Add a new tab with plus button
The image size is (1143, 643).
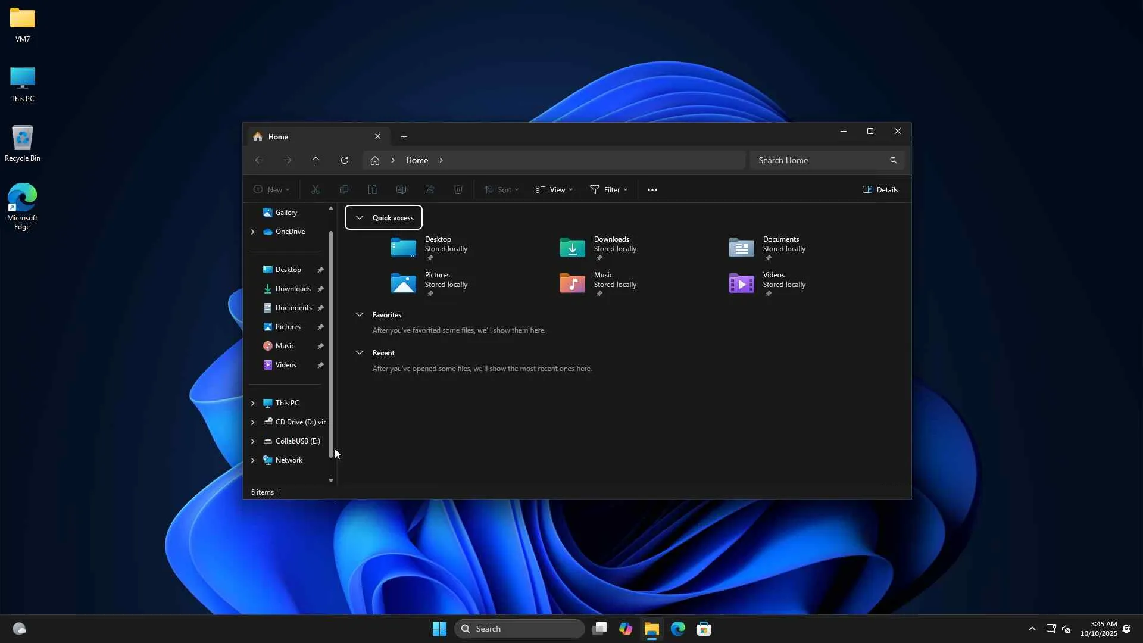pos(404,136)
